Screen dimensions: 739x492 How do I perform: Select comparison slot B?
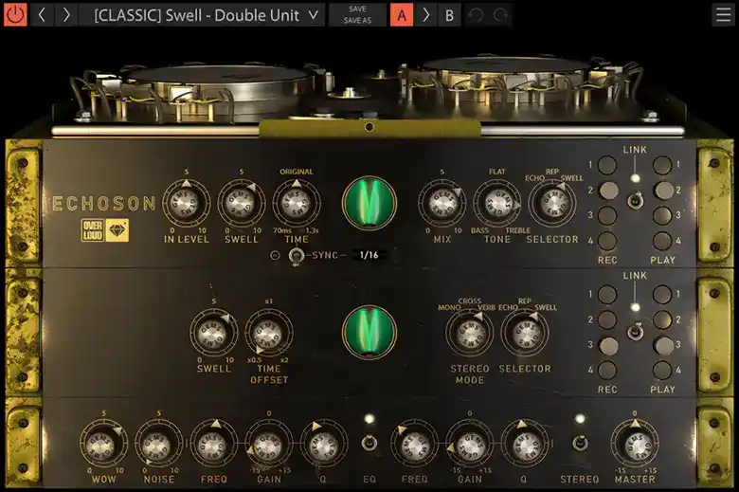tap(450, 14)
